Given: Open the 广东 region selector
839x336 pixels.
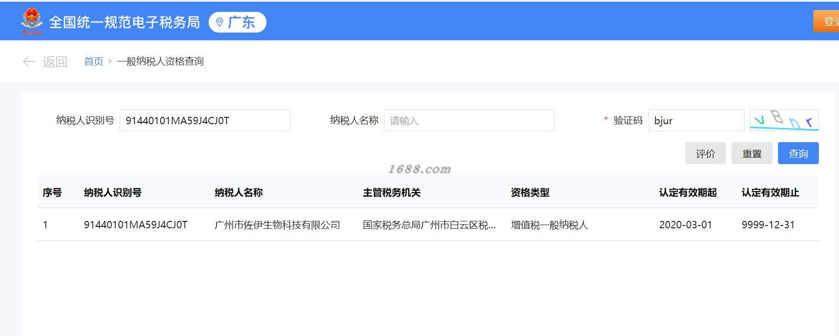Looking at the screenshot, I should coord(237,22).
